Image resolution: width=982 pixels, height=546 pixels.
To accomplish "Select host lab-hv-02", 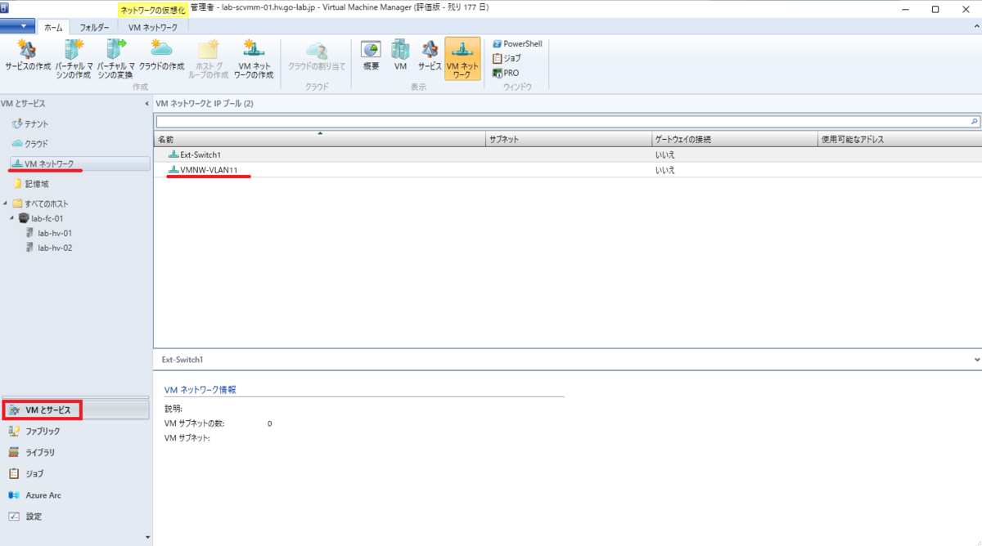I will pos(50,248).
